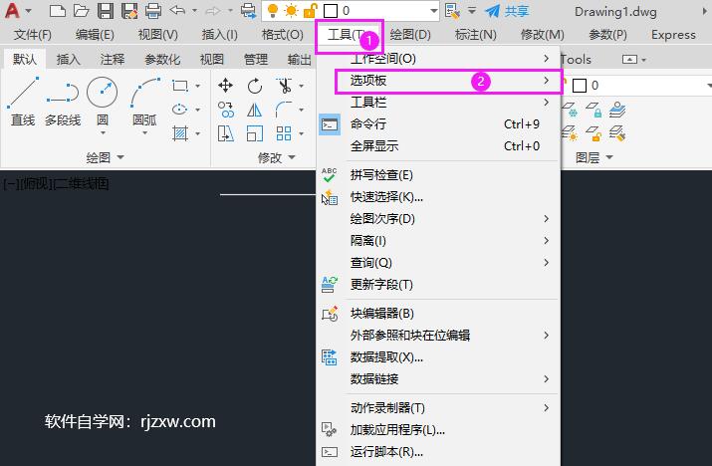Screen dimensions: 712x466
Task: Open the Toolbars (工具栏) submenu
Action: pos(438,103)
